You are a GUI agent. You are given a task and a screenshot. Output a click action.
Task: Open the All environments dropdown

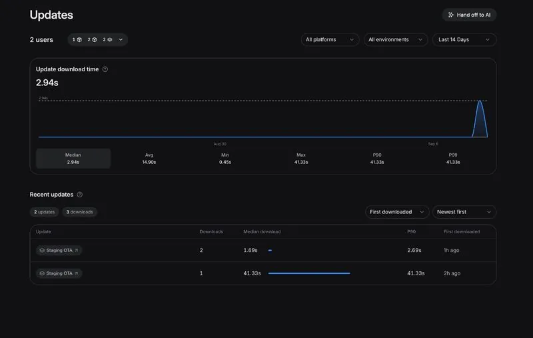click(x=395, y=40)
